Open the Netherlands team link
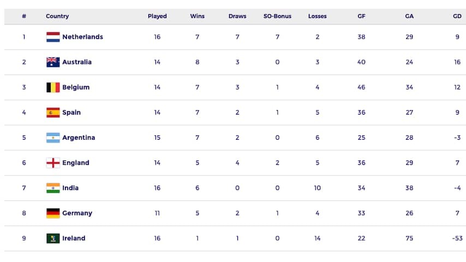The width and height of the screenshot is (466, 262). pyautogui.click(x=82, y=37)
